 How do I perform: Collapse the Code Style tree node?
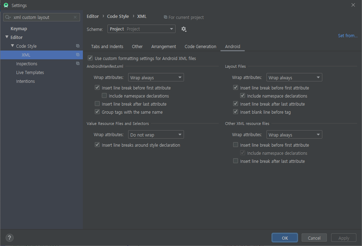[x=13, y=46]
